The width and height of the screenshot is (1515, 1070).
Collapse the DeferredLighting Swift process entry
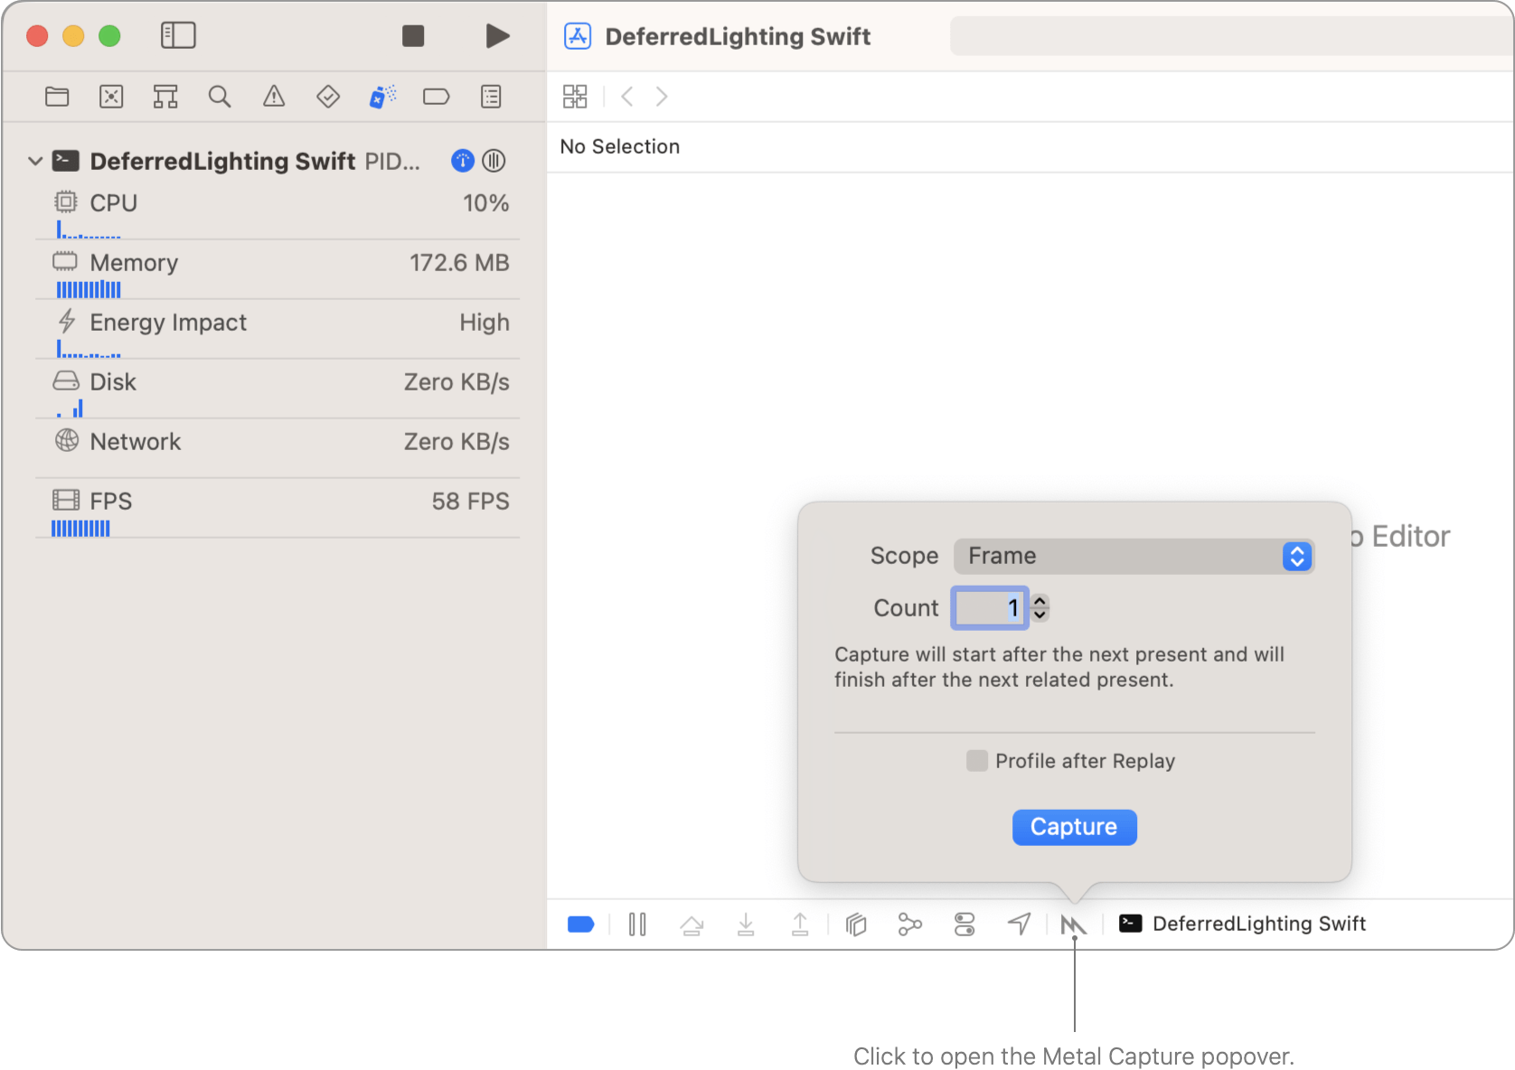coord(34,161)
